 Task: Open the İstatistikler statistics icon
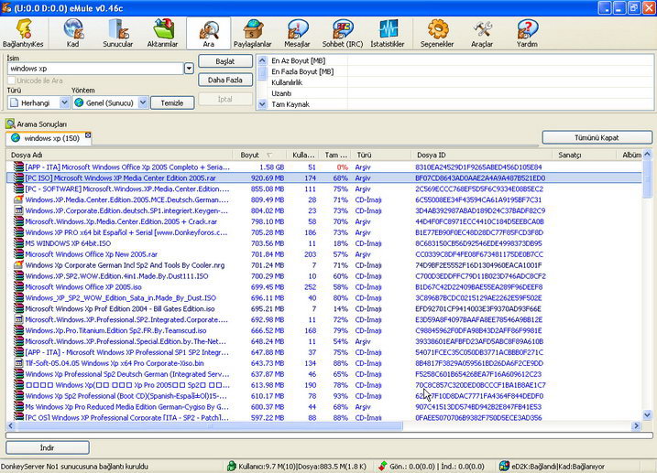click(x=388, y=29)
